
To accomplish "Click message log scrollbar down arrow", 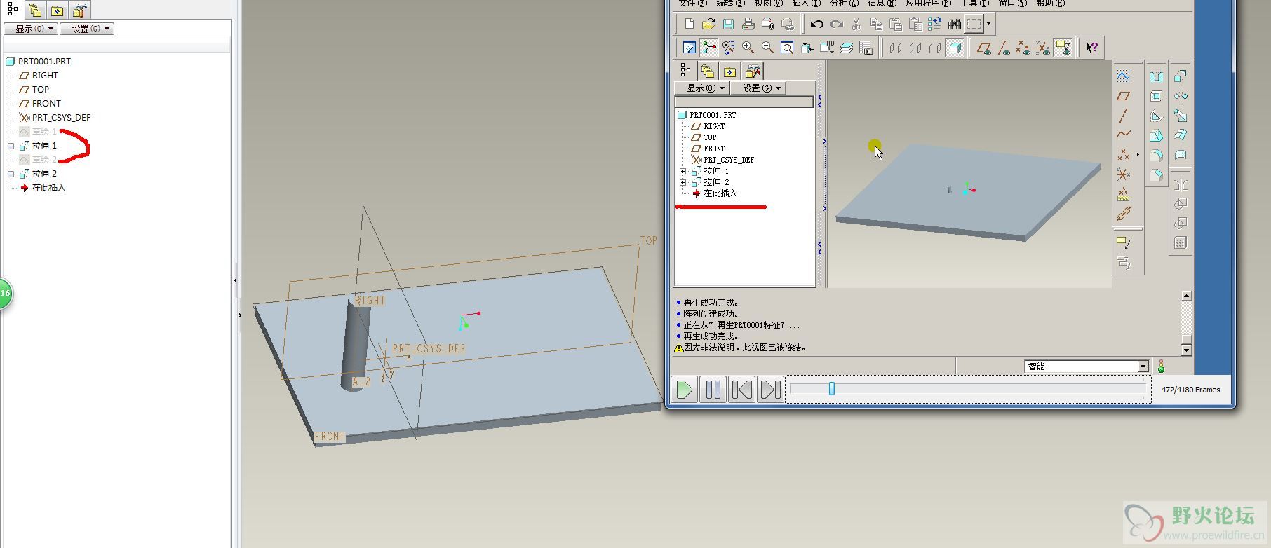I will pyautogui.click(x=1186, y=350).
